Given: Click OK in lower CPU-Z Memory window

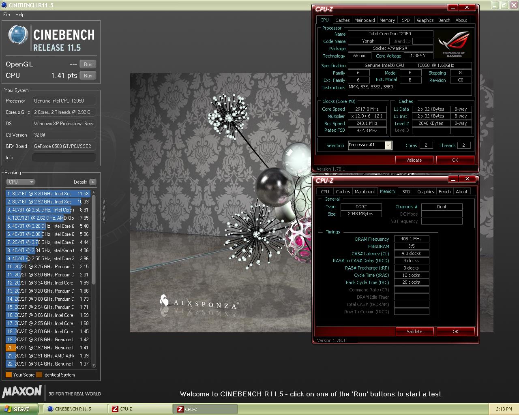Looking at the screenshot, I should pyautogui.click(x=455, y=332).
